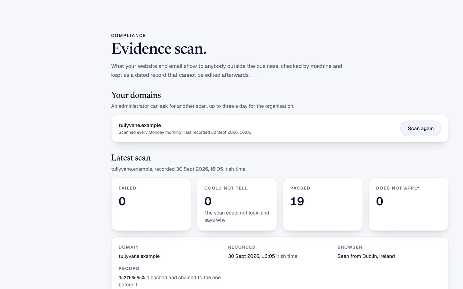Open the COULD NOT TELL count card
The height and width of the screenshot is (289, 463).
237,204
